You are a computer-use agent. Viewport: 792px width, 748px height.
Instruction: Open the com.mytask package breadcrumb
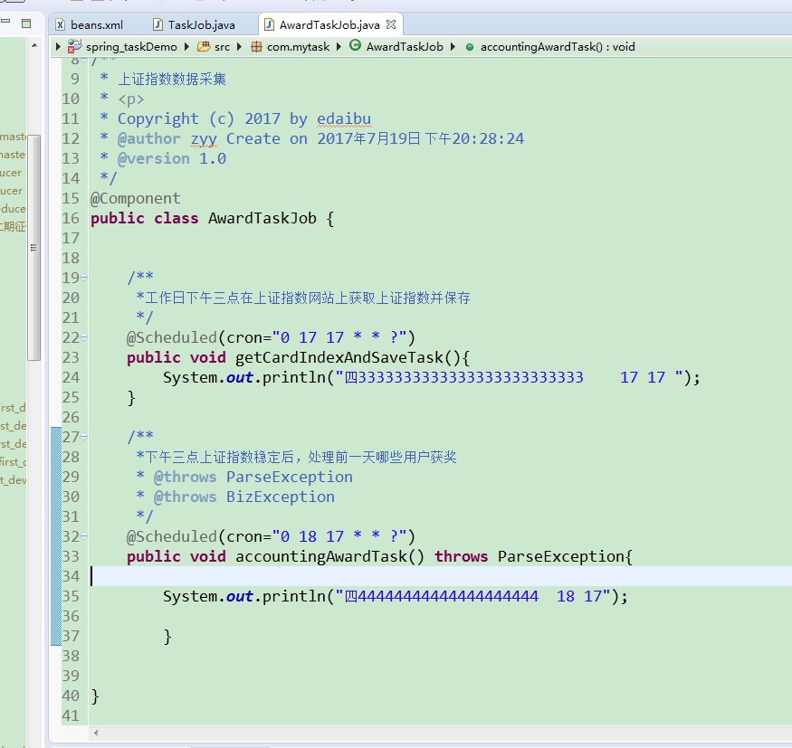click(298, 47)
